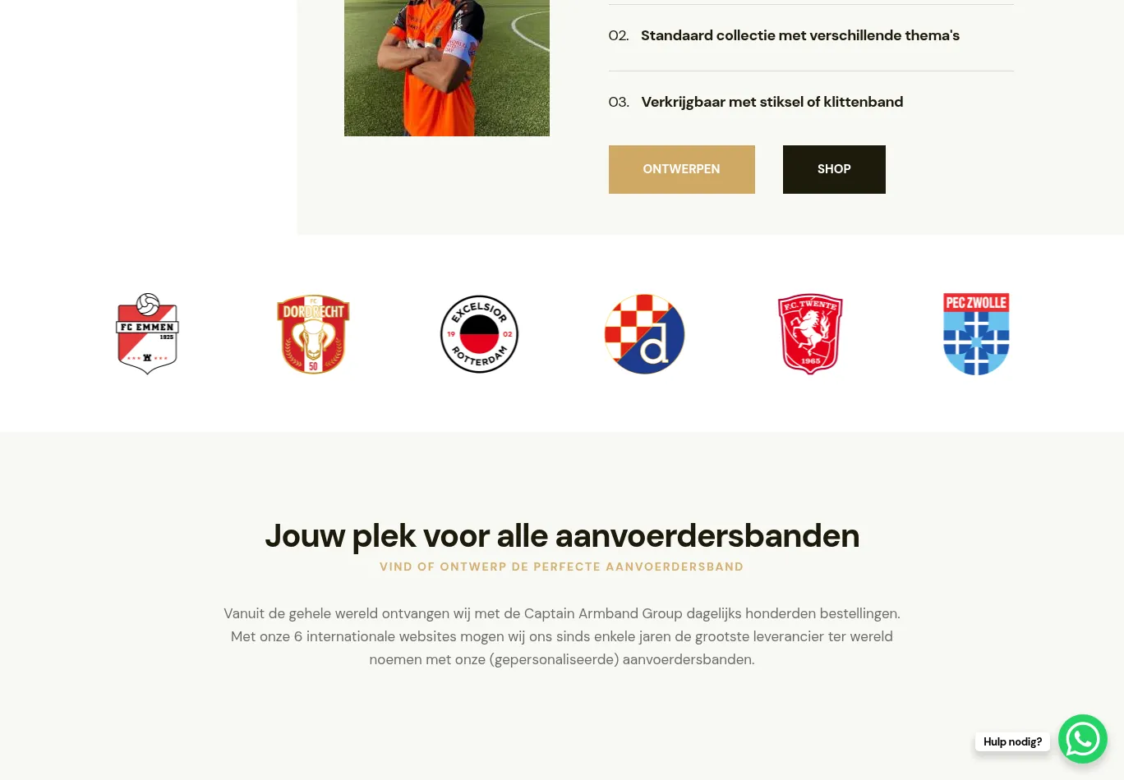1124x780 pixels.
Task: Expand item 02 Standaard collectie
Action: [x=811, y=35]
